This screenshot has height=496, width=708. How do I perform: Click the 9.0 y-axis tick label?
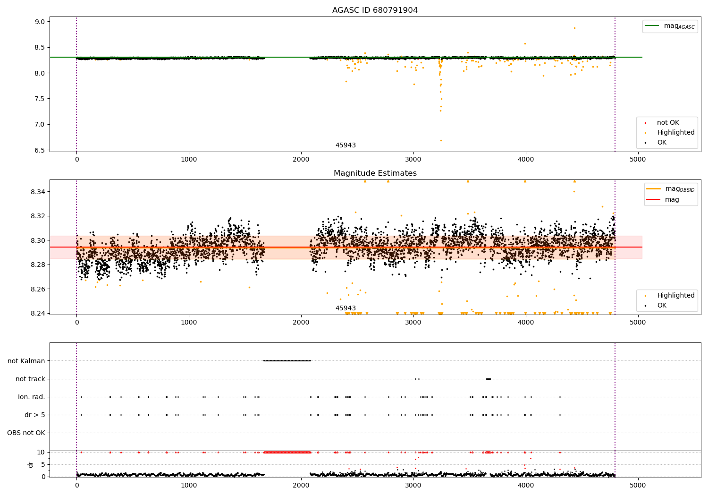click(40, 22)
